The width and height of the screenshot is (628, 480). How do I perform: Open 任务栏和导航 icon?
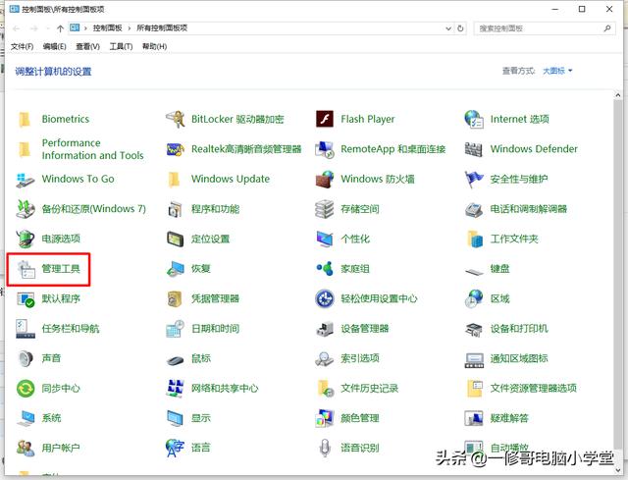click(x=26, y=329)
